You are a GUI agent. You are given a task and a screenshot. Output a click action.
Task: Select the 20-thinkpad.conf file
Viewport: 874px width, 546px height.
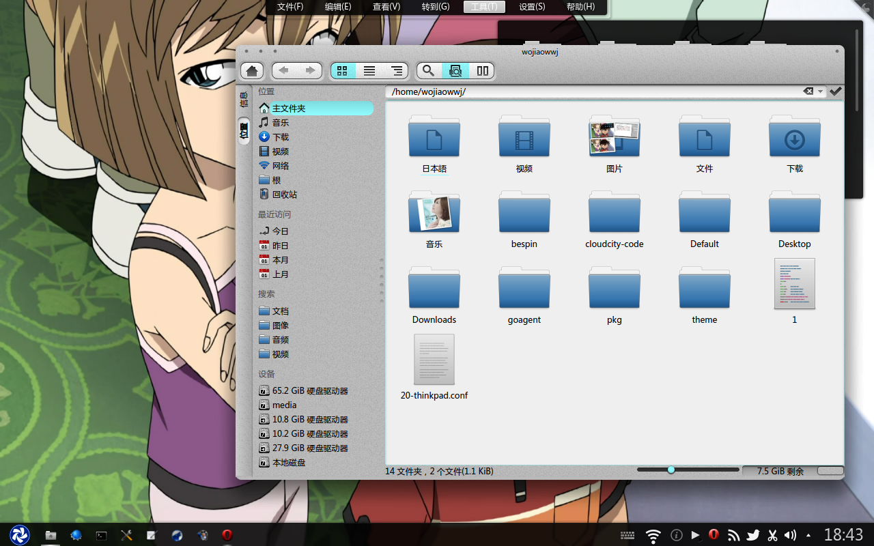[434, 360]
